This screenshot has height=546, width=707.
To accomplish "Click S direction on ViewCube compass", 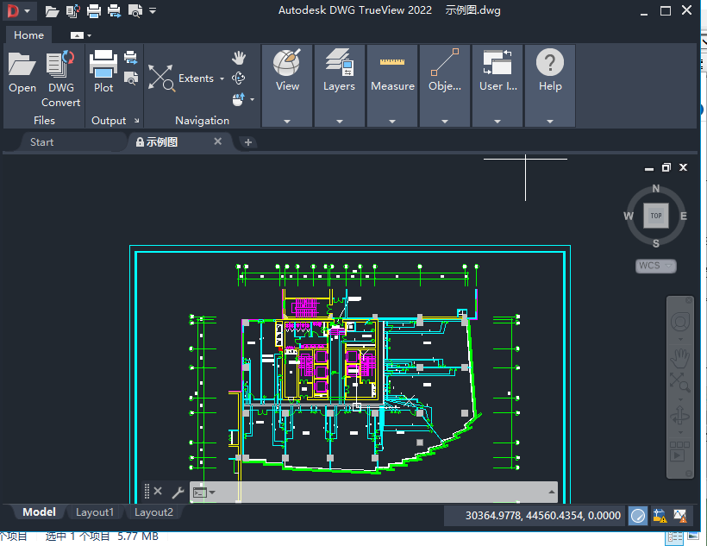I will click(x=656, y=243).
